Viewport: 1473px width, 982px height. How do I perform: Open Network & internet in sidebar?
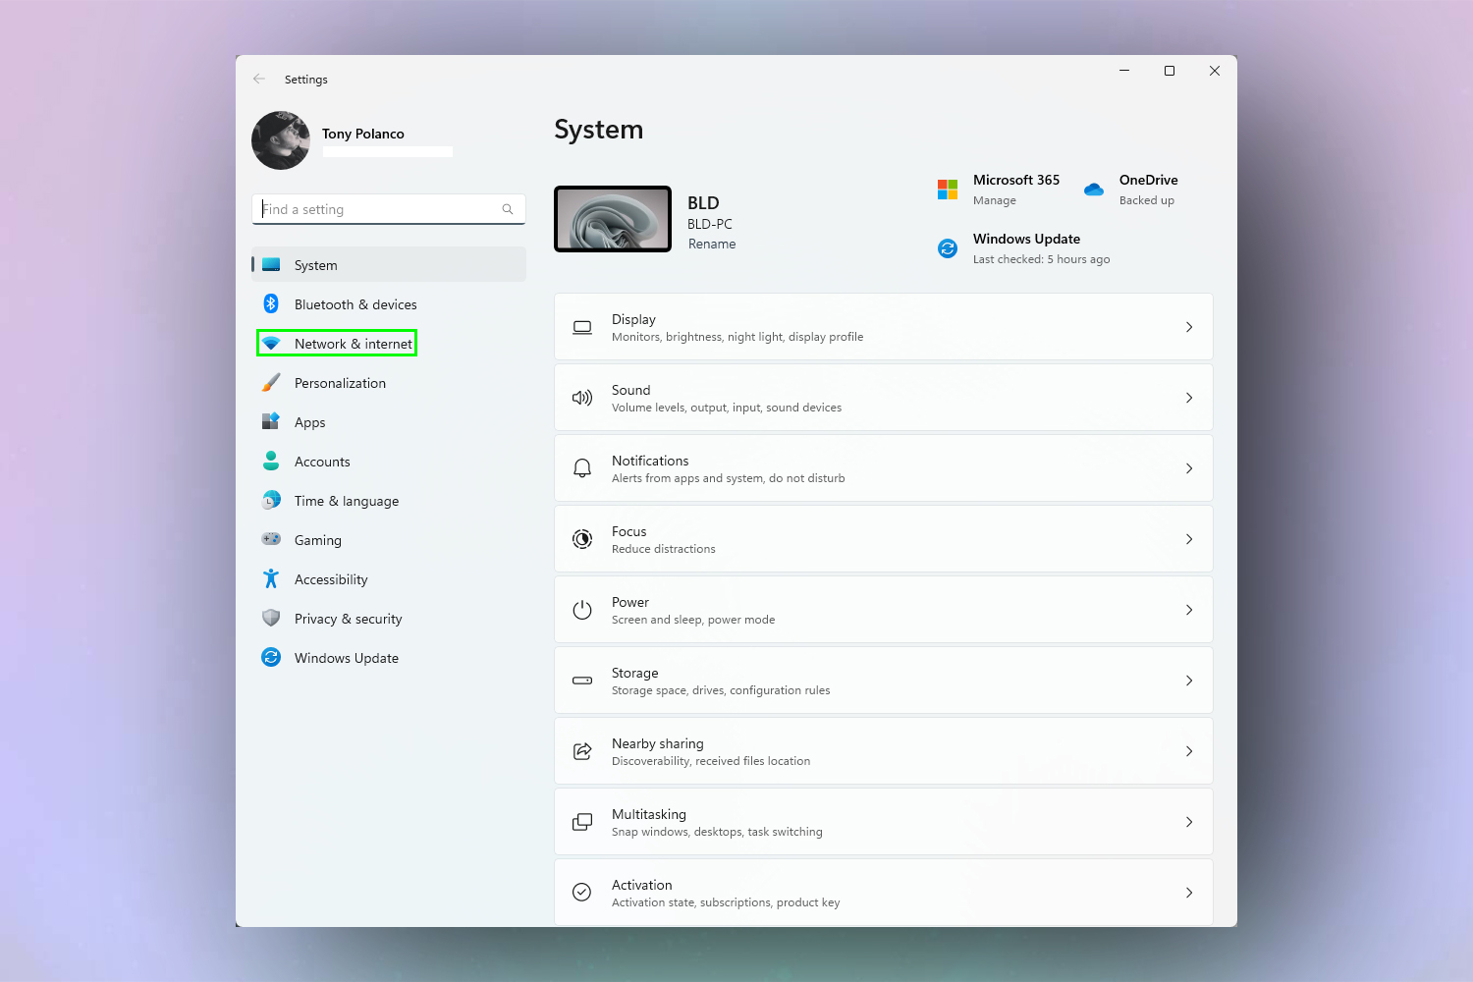point(353,344)
